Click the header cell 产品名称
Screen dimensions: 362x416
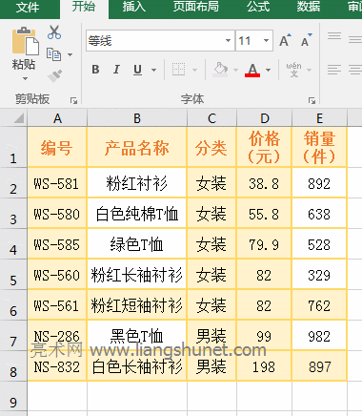tap(137, 147)
